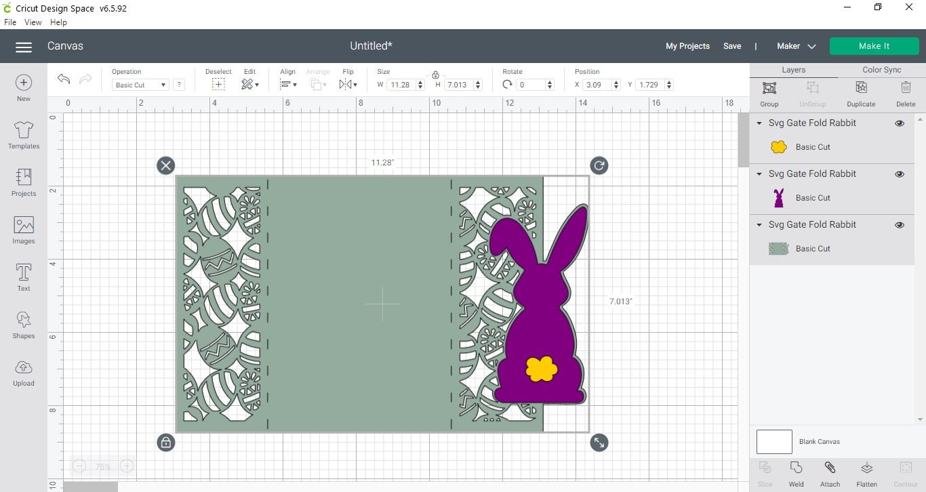Click the Make It button
Image resolution: width=926 pixels, height=492 pixels.
[x=874, y=46]
